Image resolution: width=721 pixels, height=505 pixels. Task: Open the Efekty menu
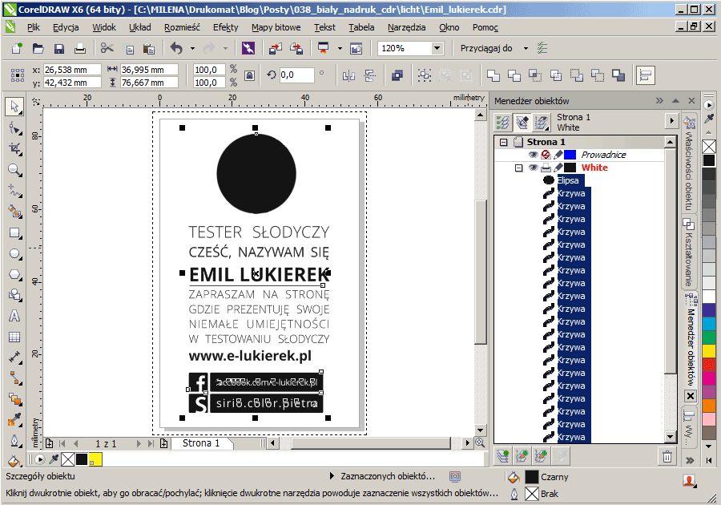pos(226,27)
